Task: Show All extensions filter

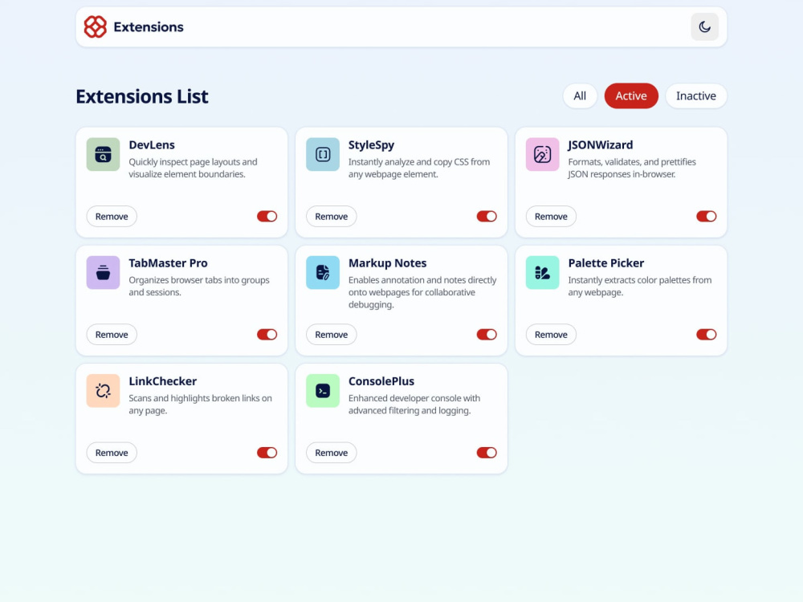Action: point(580,96)
